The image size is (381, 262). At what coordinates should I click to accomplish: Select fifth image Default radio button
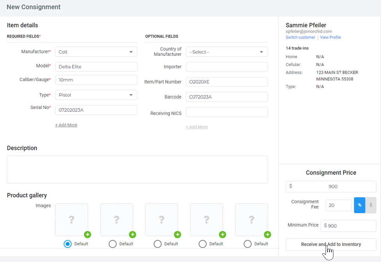(248, 244)
